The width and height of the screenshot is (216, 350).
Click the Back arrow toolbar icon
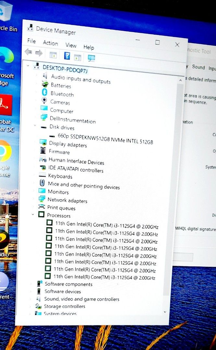point(28,52)
